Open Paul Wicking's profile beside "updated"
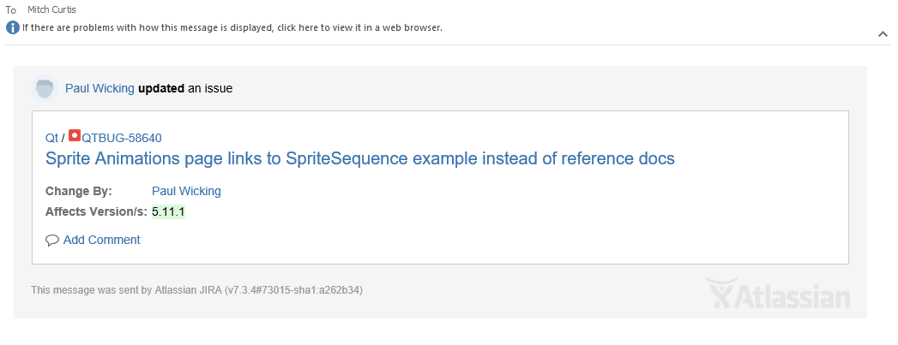The height and width of the screenshot is (345, 898). (x=99, y=88)
